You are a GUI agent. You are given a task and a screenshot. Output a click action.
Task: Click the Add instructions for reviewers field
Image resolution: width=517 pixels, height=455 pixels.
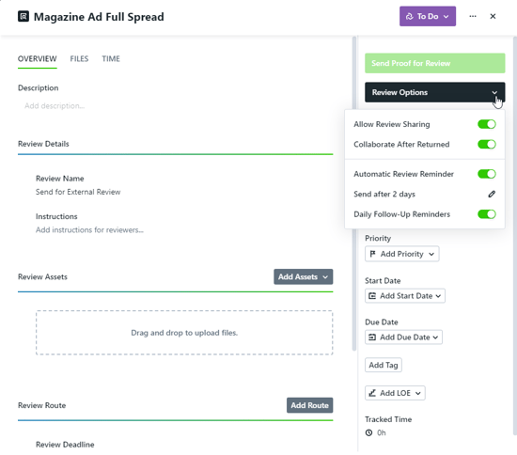coord(89,229)
